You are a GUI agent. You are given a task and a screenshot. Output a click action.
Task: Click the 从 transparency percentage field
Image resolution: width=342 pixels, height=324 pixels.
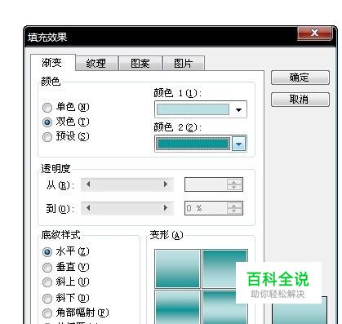pyautogui.click(x=206, y=184)
